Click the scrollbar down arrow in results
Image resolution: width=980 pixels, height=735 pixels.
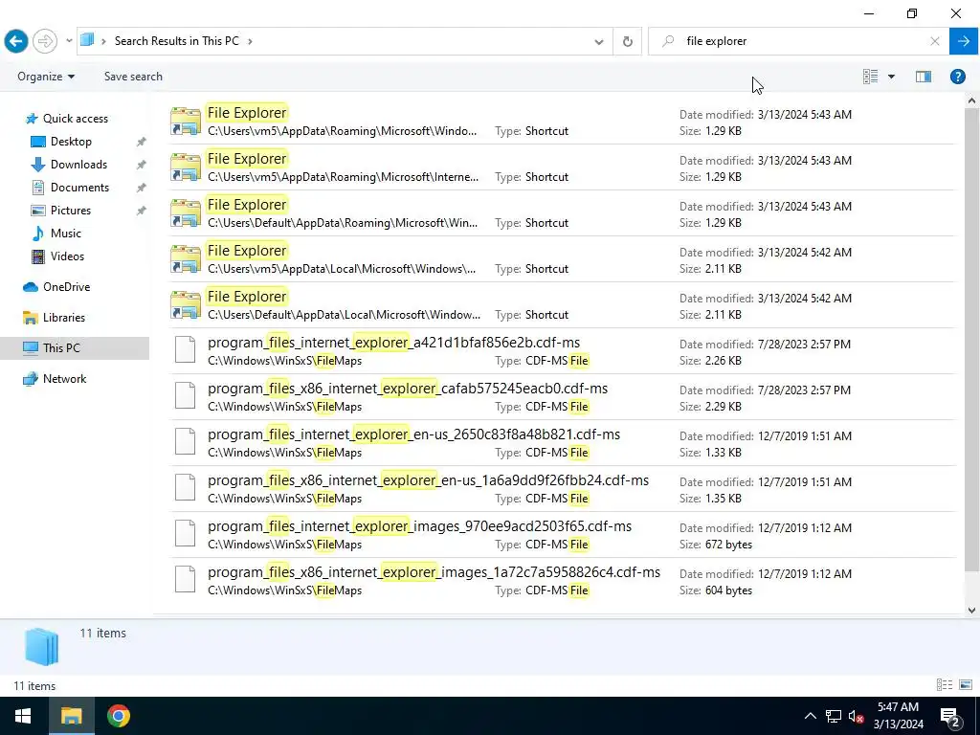pyautogui.click(x=971, y=610)
